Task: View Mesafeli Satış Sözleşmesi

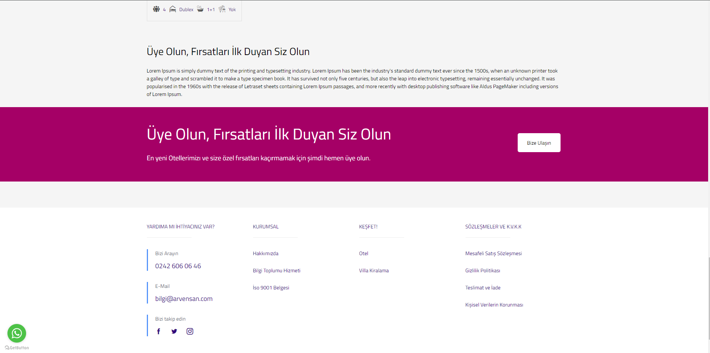Action: pos(493,253)
